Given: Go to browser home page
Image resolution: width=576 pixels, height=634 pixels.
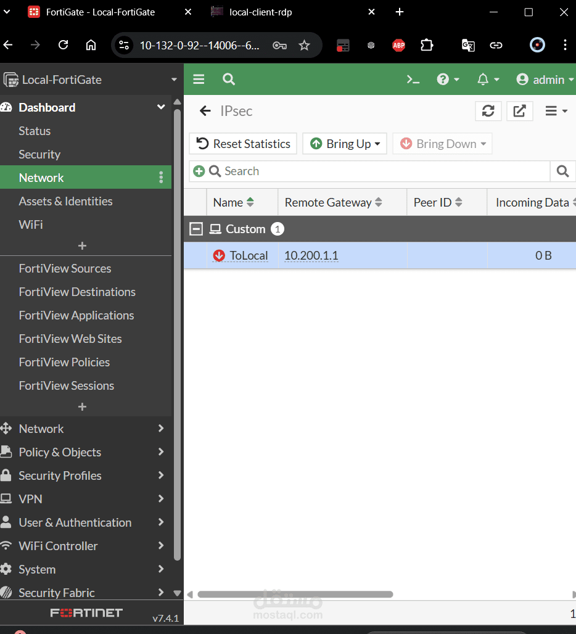Looking at the screenshot, I should pyautogui.click(x=91, y=45).
